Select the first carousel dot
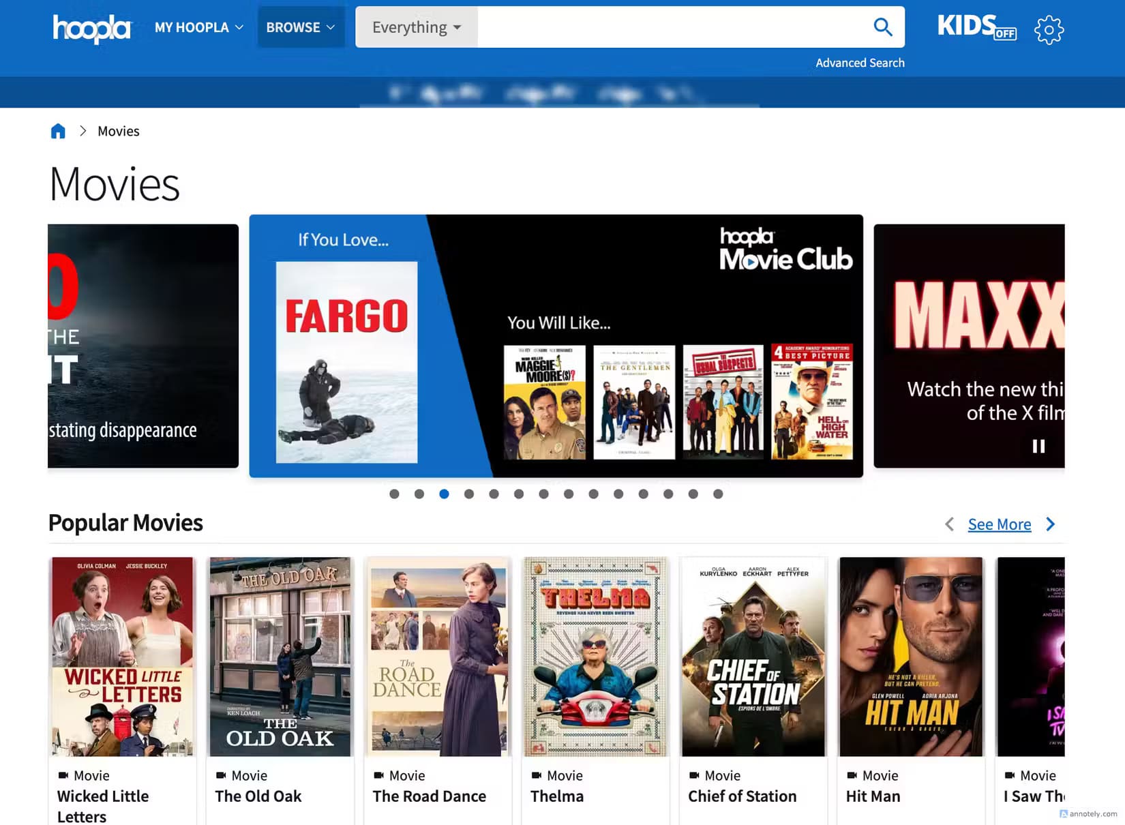 coord(394,494)
